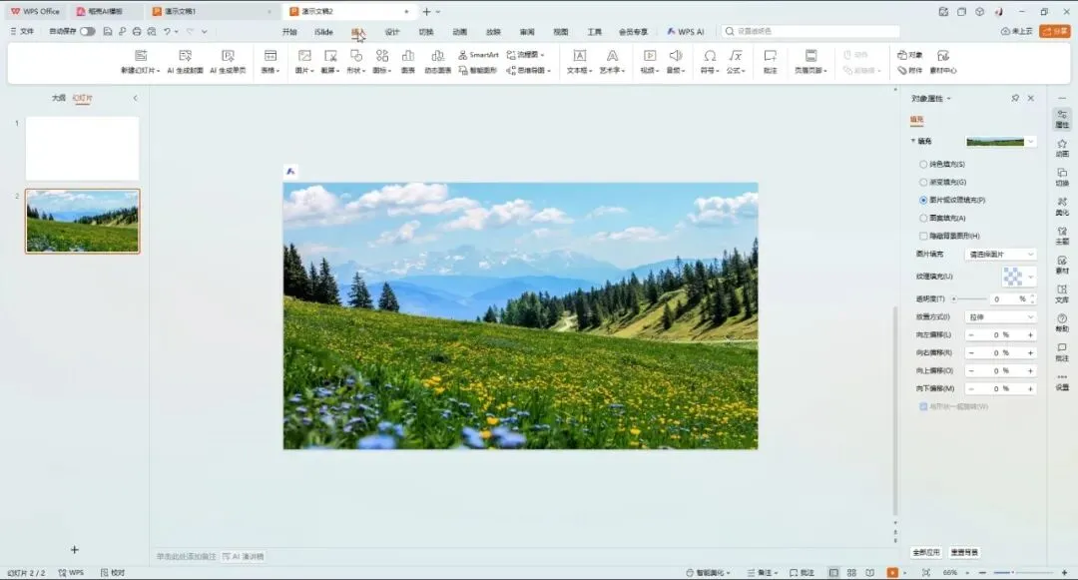Click the New Slide (新建幻灯片) icon
The width and height of the screenshot is (1078, 580).
click(x=141, y=56)
